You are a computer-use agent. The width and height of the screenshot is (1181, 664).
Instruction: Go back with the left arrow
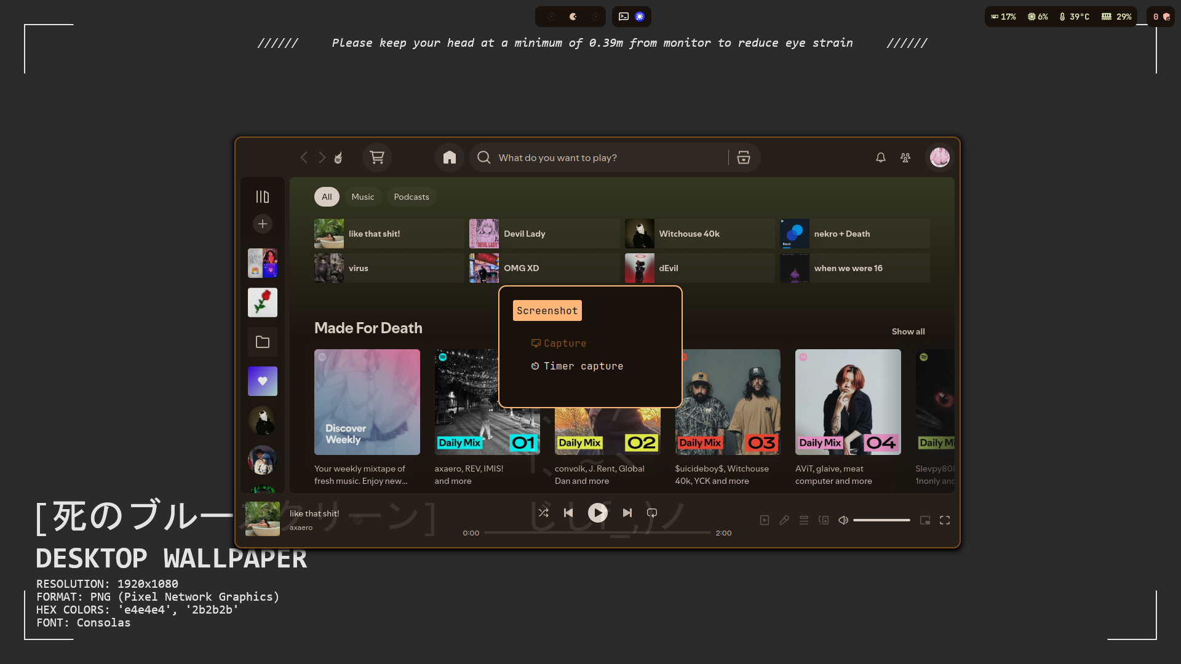(304, 157)
